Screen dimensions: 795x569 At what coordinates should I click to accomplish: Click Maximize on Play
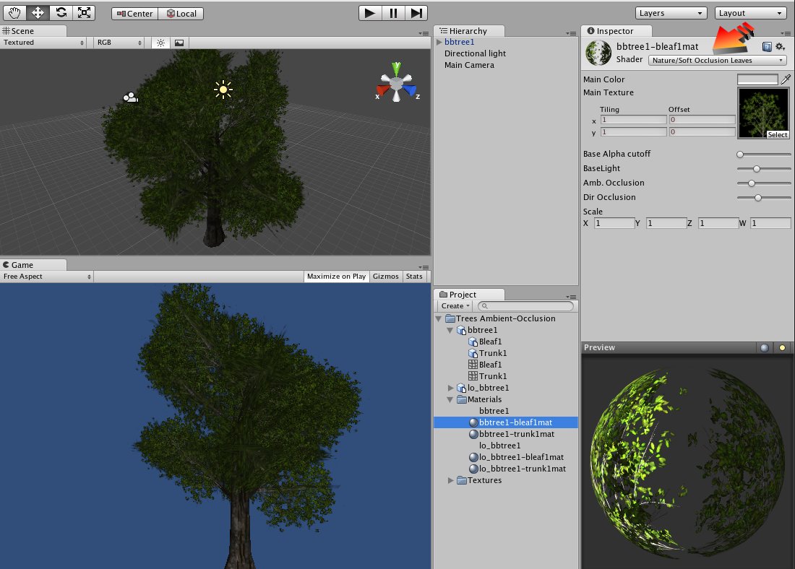click(x=335, y=276)
